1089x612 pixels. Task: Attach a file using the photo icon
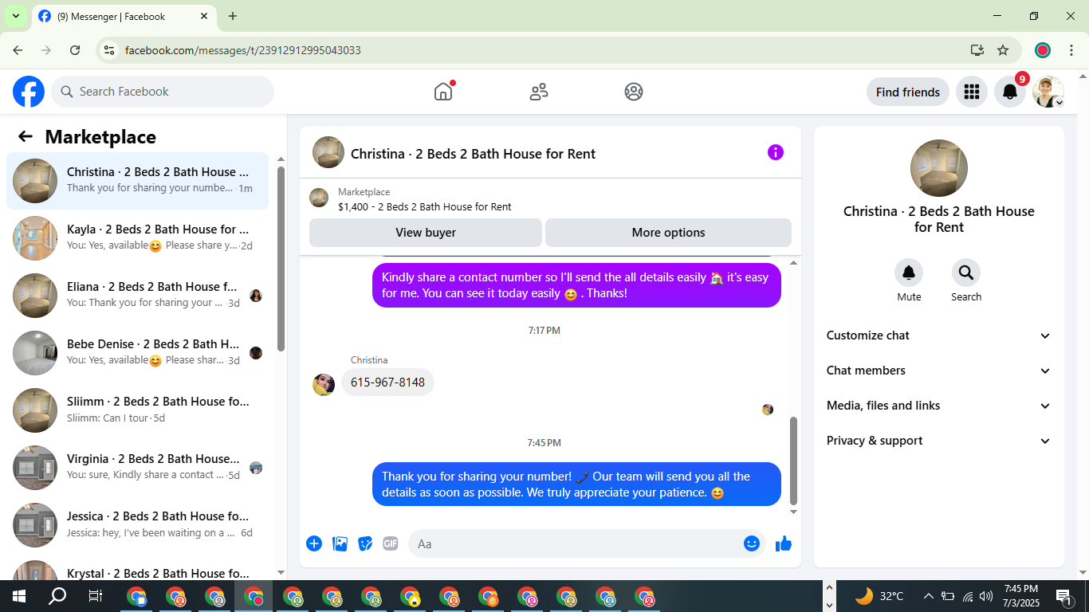point(340,543)
